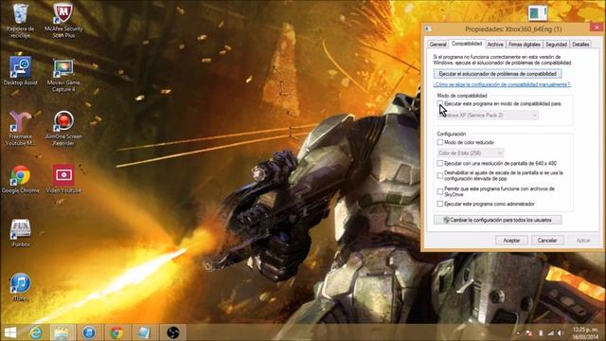Open the Papelera de reciclaje desktop icon

click(20, 20)
